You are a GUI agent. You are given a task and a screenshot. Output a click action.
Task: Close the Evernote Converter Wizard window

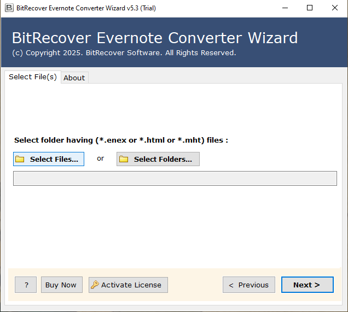pos(334,8)
